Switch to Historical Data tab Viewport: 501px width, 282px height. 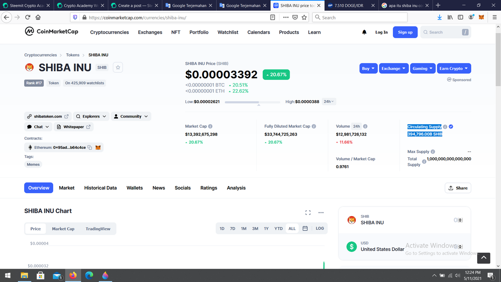pyautogui.click(x=101, y=188)
